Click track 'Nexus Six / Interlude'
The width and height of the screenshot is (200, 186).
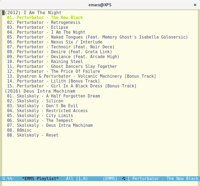pos(55,42)
